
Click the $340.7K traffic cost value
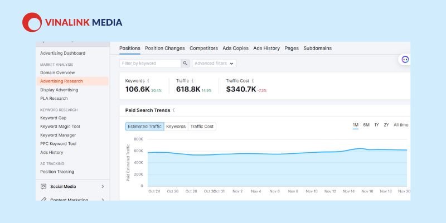point(241,89)
